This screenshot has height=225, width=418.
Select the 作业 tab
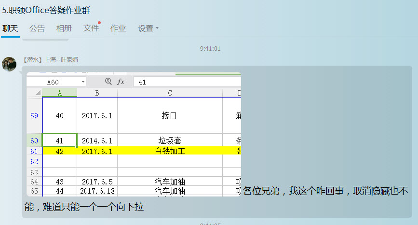tap(118, 28)
